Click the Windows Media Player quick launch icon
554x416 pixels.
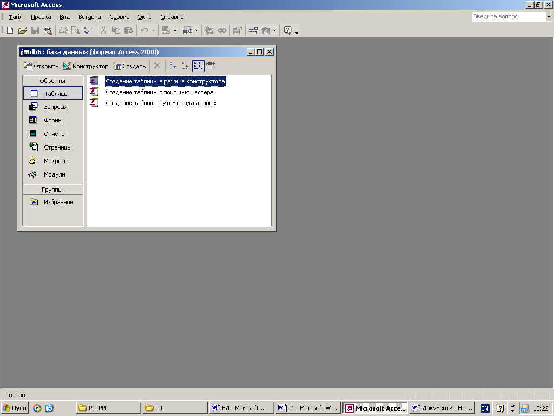coord(37,408)
